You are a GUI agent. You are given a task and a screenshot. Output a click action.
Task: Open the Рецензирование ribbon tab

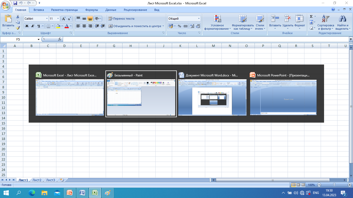click(x=135, y=10)
